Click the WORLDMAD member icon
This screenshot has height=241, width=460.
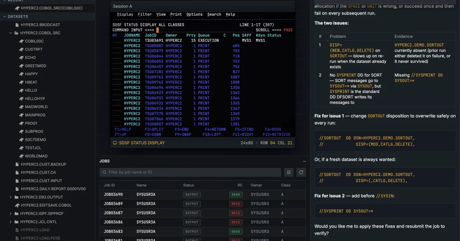click(x=21, y=156)
